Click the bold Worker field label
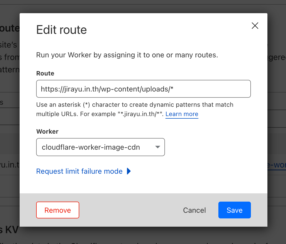This screenshot has height=244, width=286. click(x=47, y=131)
